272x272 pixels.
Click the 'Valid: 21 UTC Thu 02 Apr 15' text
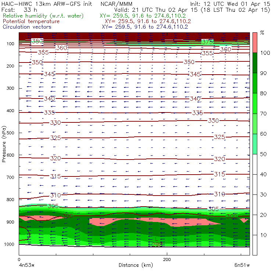(156, 10)
